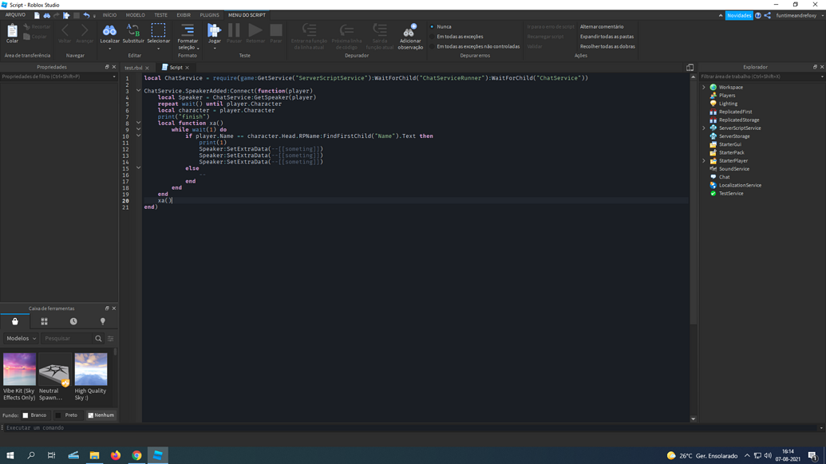Image resolution: width=826 pixels, height=464 pixels.
Task: Open Windows Start menu
Action: [10, 455]
